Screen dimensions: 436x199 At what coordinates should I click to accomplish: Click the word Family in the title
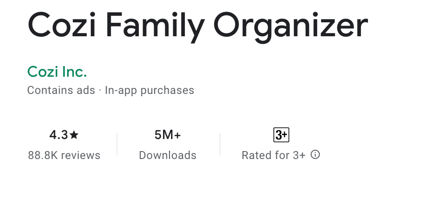(155, 27)
